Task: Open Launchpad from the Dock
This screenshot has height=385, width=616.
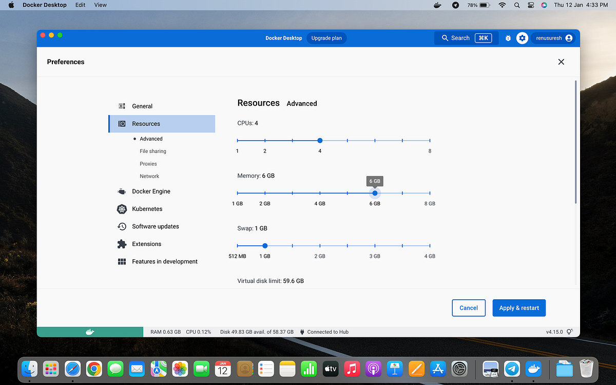Action: click(x=51, y=369)
